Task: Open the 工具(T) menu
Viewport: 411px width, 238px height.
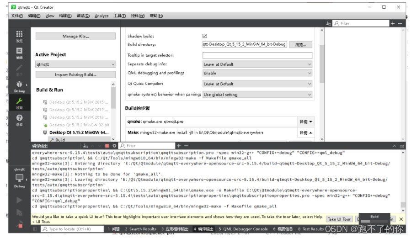Action: 119,16
